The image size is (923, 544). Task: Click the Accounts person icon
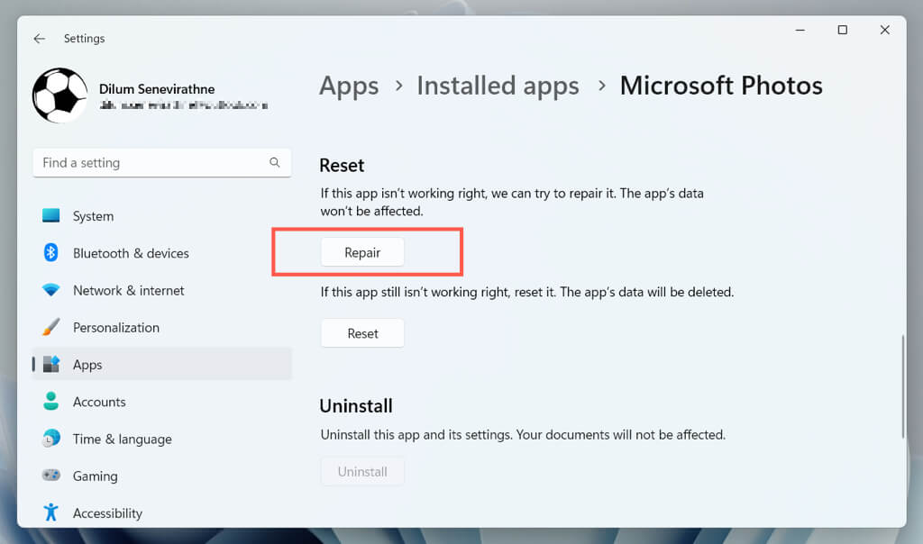point(51,402)
